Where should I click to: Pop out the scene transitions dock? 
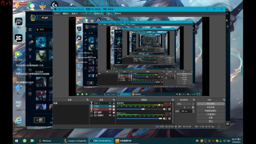(x=194, y=100)
